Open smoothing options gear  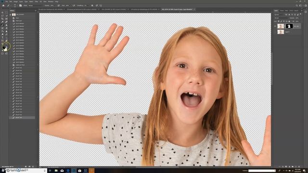[x=92, y=5]
